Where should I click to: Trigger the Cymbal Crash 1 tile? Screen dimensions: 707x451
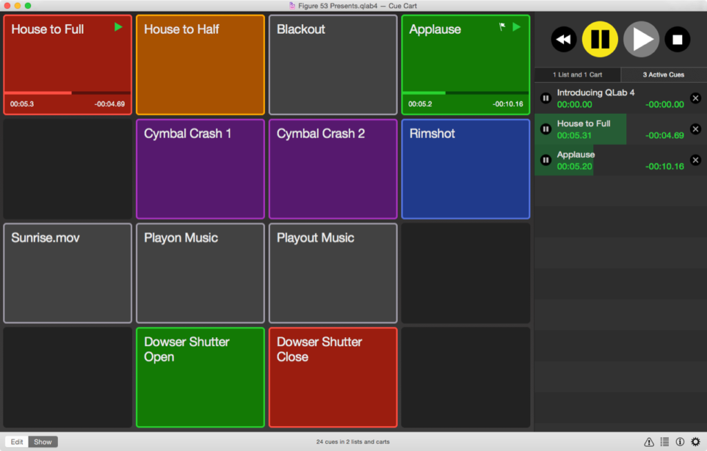pyautogui.click(x=200, y=169)
